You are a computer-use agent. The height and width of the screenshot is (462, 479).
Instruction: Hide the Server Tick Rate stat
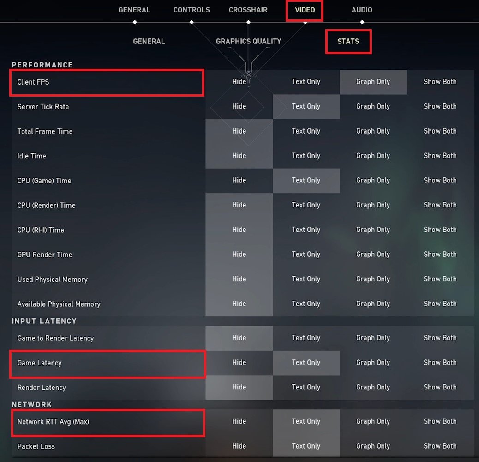point(239,106)
